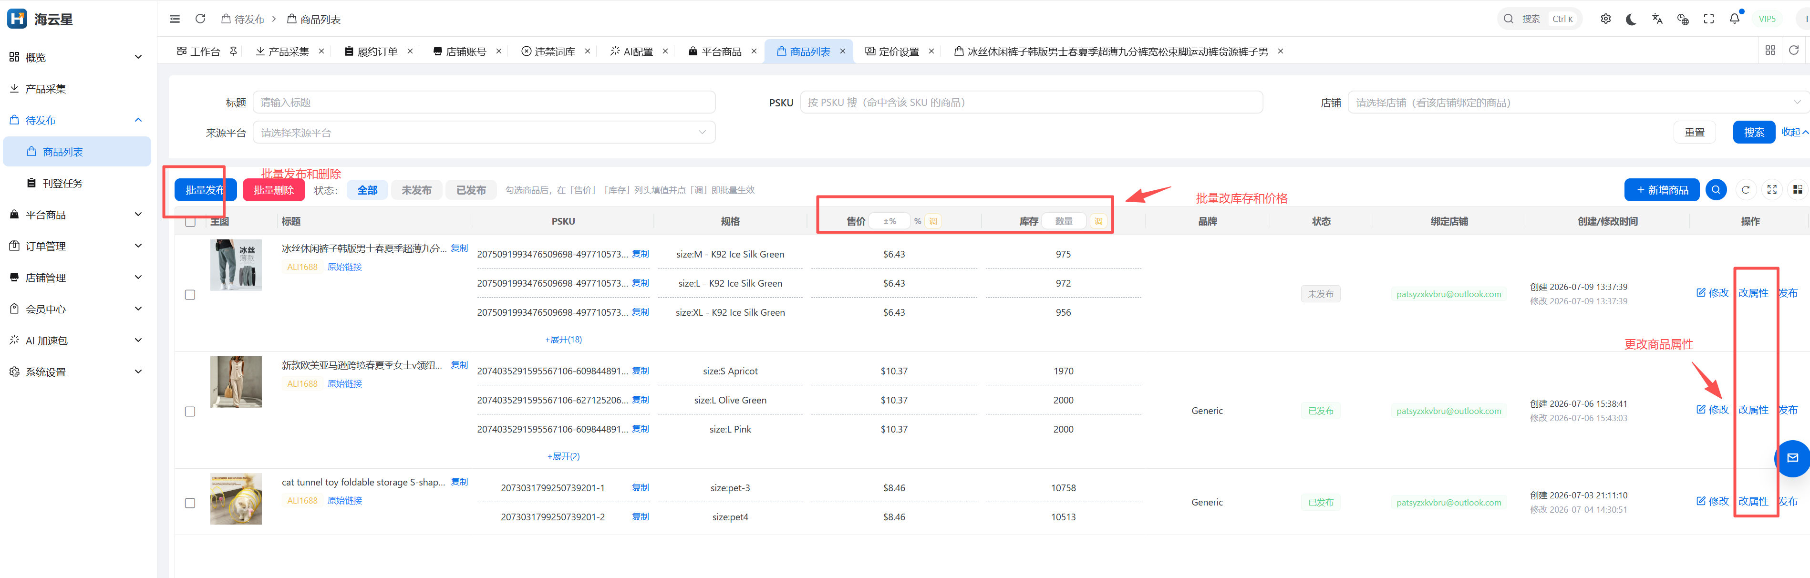
Task: Expand the 会员中心 sidebar menu
Action: (76, 309)
